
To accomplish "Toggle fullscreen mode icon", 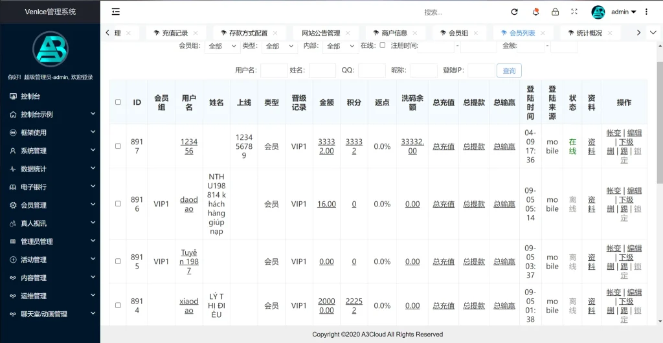I will 574,12.
